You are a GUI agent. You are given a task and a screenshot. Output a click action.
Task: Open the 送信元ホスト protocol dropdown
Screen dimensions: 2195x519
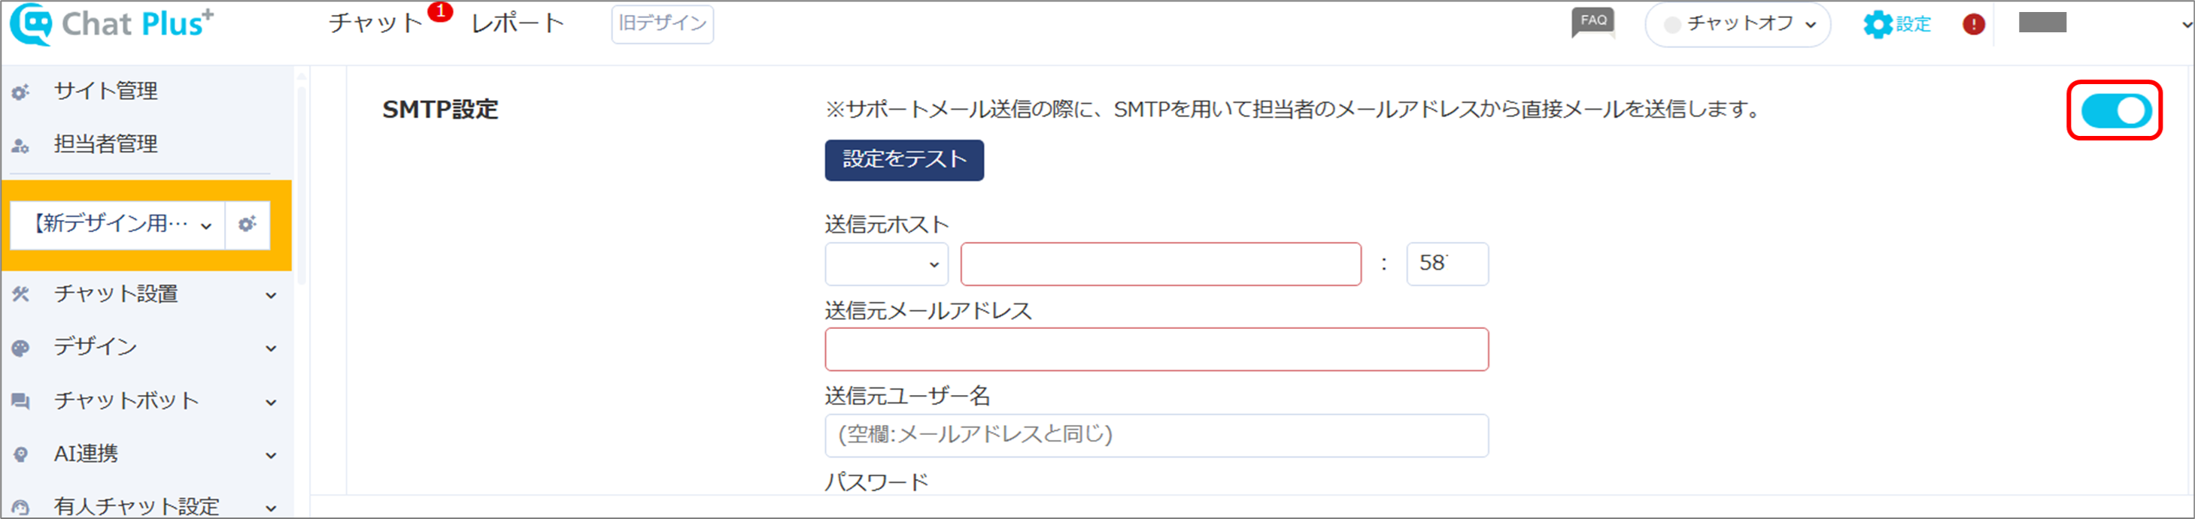point(886,264)
